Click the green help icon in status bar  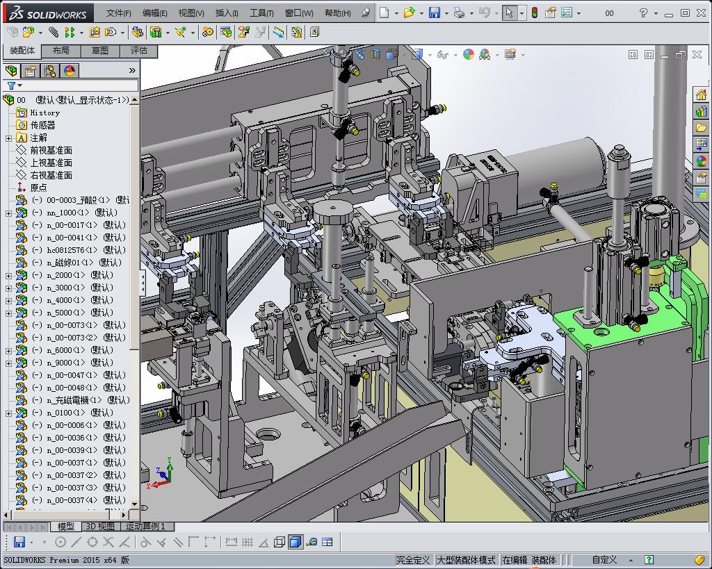pos(649,560)
